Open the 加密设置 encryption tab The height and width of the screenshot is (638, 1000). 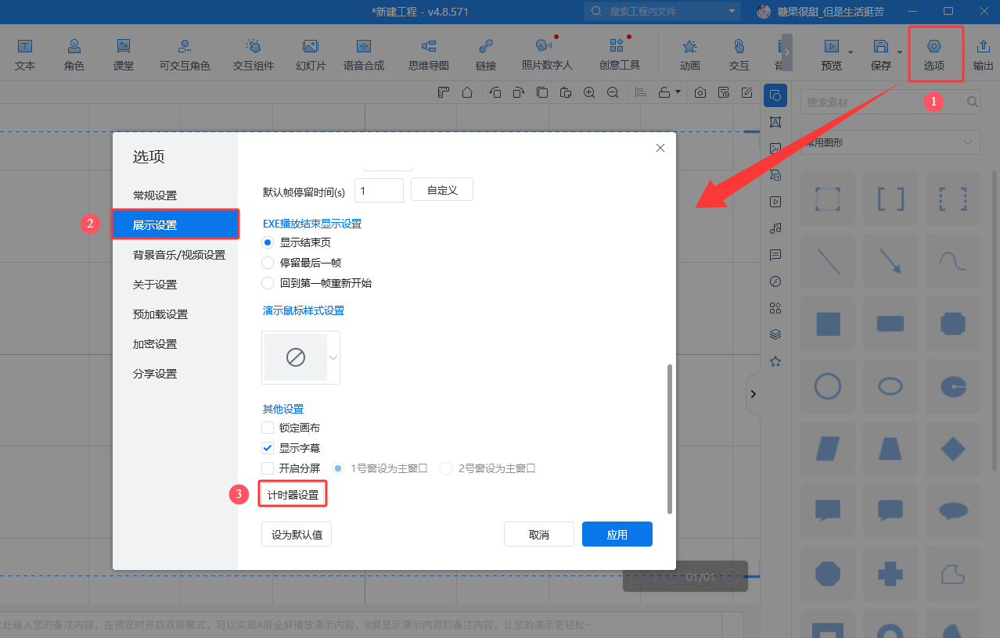155,344
